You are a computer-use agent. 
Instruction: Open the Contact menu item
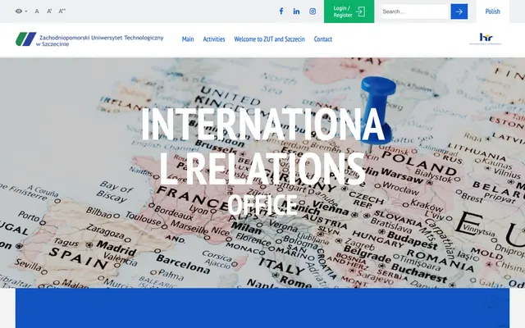click(x=323, y=39)
